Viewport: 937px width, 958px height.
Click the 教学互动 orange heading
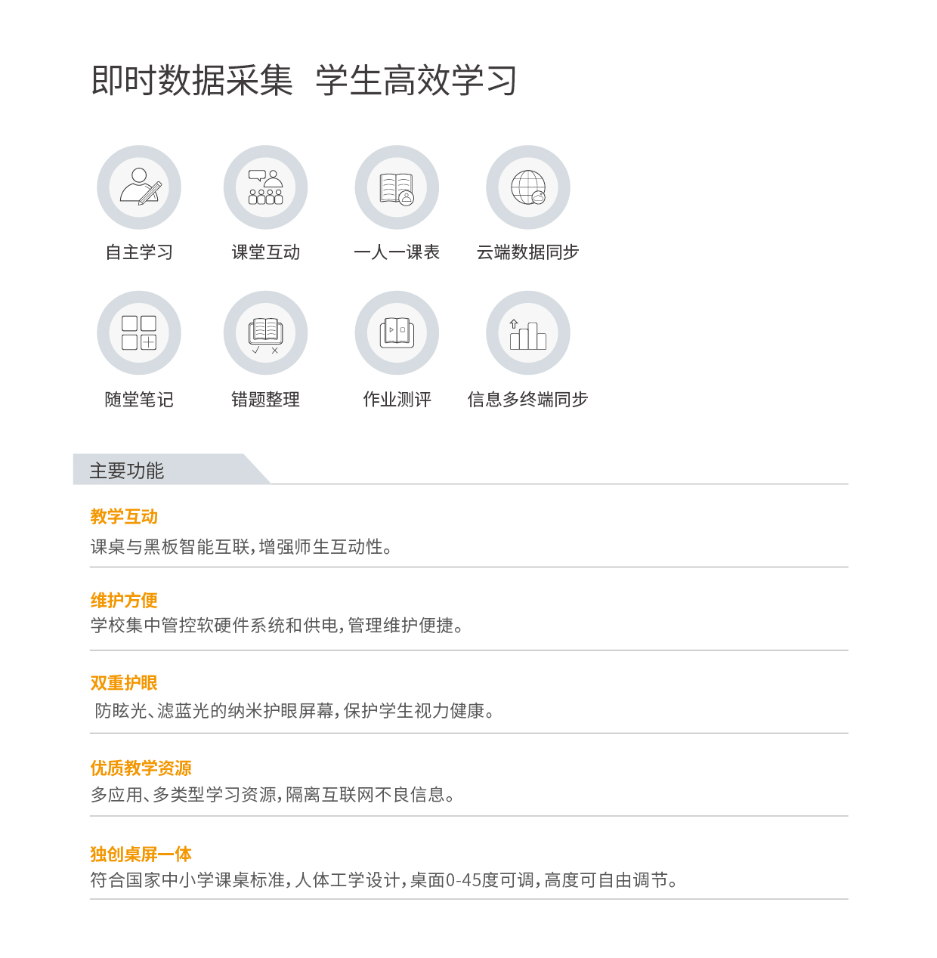(x=124, y=517)
